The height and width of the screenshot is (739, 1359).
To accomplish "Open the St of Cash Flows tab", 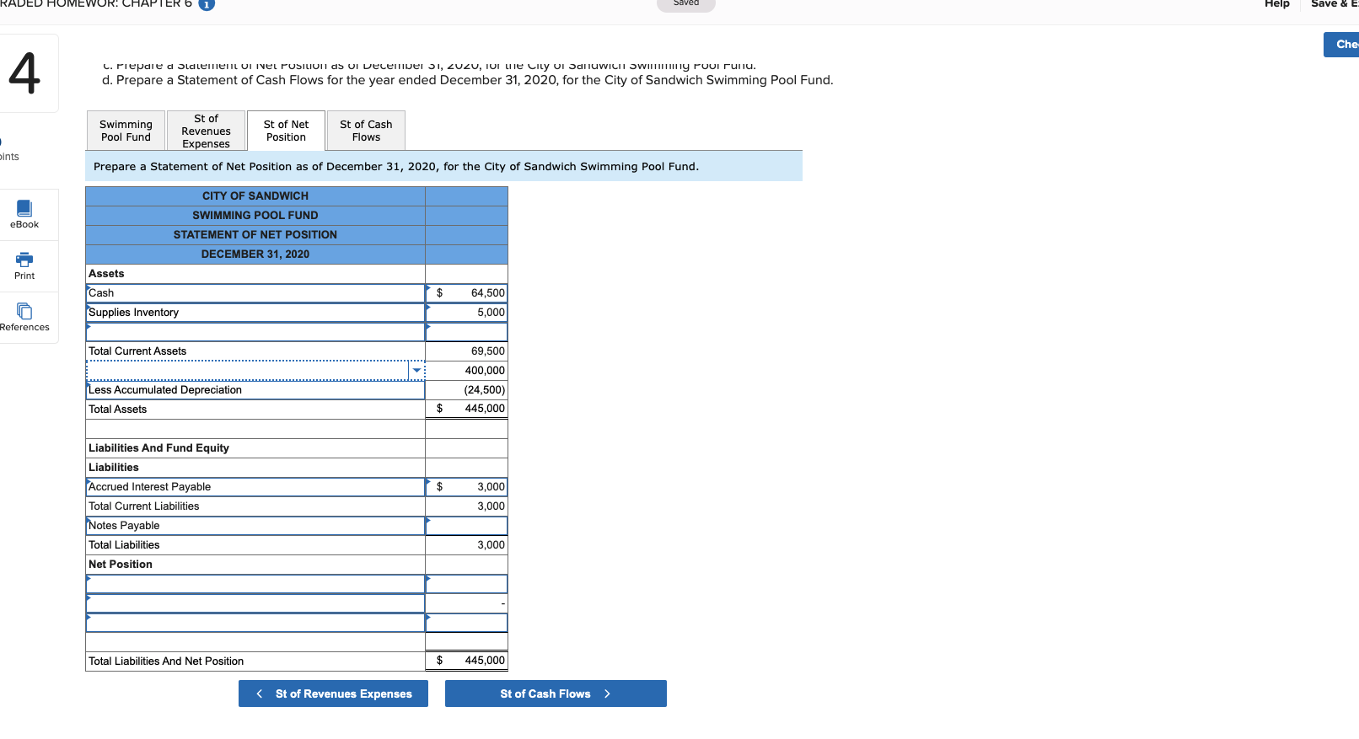I will click(366, 131).
